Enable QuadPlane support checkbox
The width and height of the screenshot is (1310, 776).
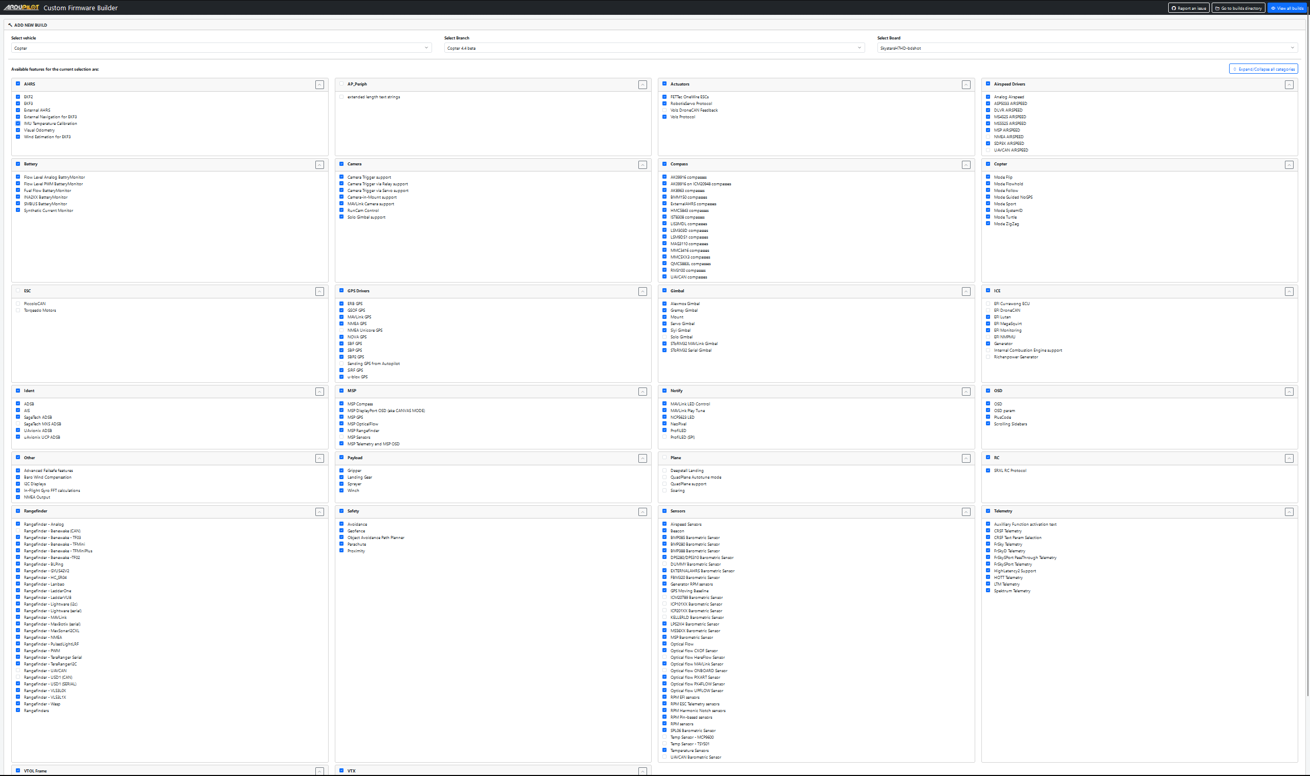point(664,484)
